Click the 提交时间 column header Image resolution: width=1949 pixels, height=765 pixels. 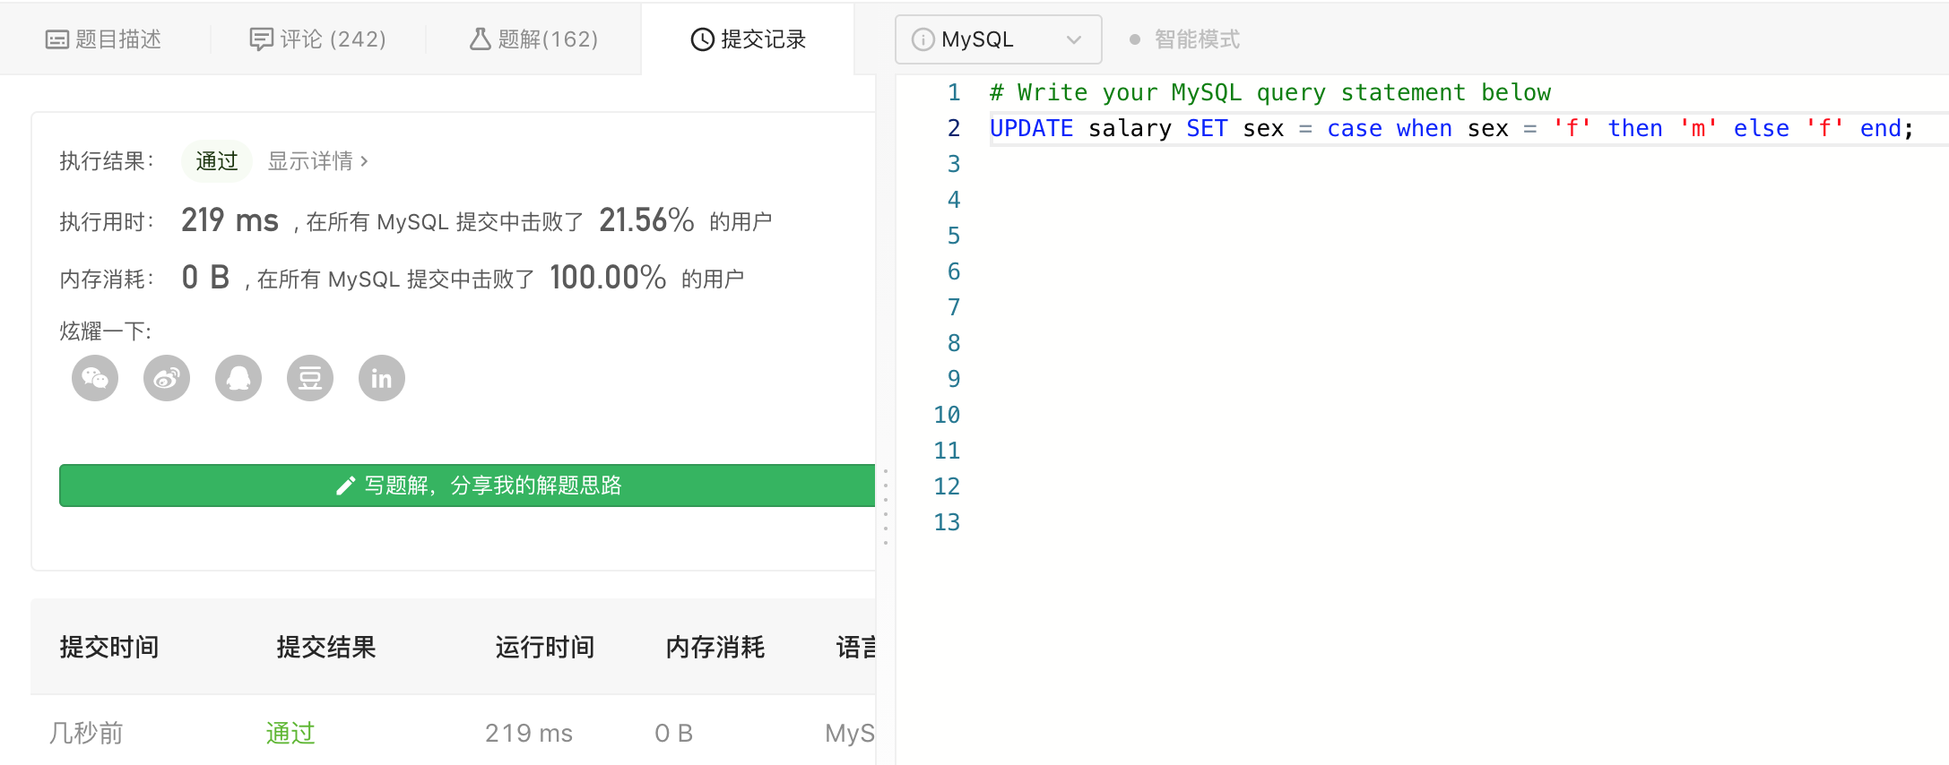point(109,647)
